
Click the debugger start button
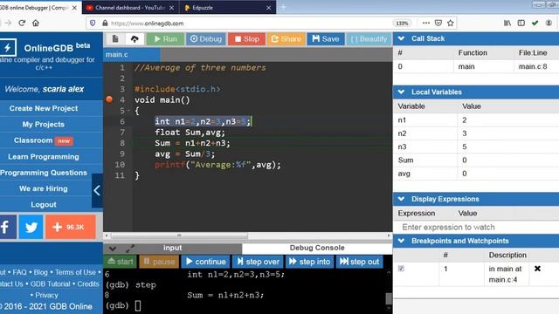point(121,262)
